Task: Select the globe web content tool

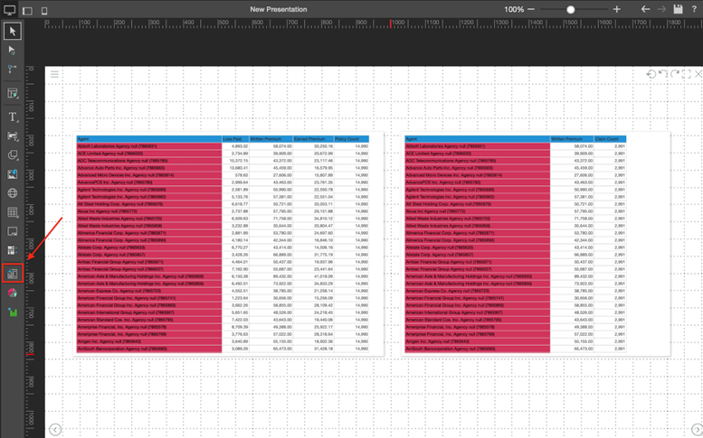Action: point(13,193)
